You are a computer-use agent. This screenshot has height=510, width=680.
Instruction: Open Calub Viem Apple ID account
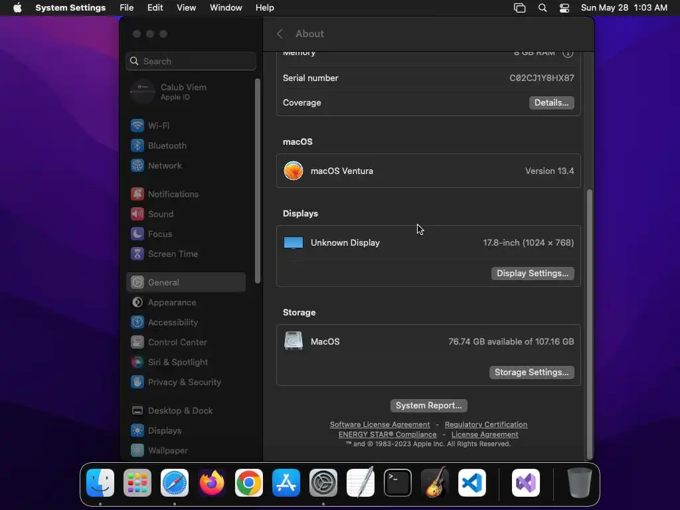[187, 92]
